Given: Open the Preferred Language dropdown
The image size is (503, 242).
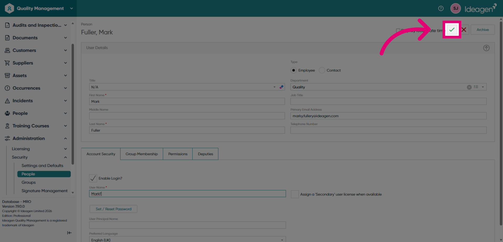Looking at the screenshot, I should [282, 240].
